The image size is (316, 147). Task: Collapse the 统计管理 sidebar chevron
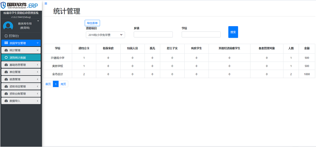coord(38,50)
